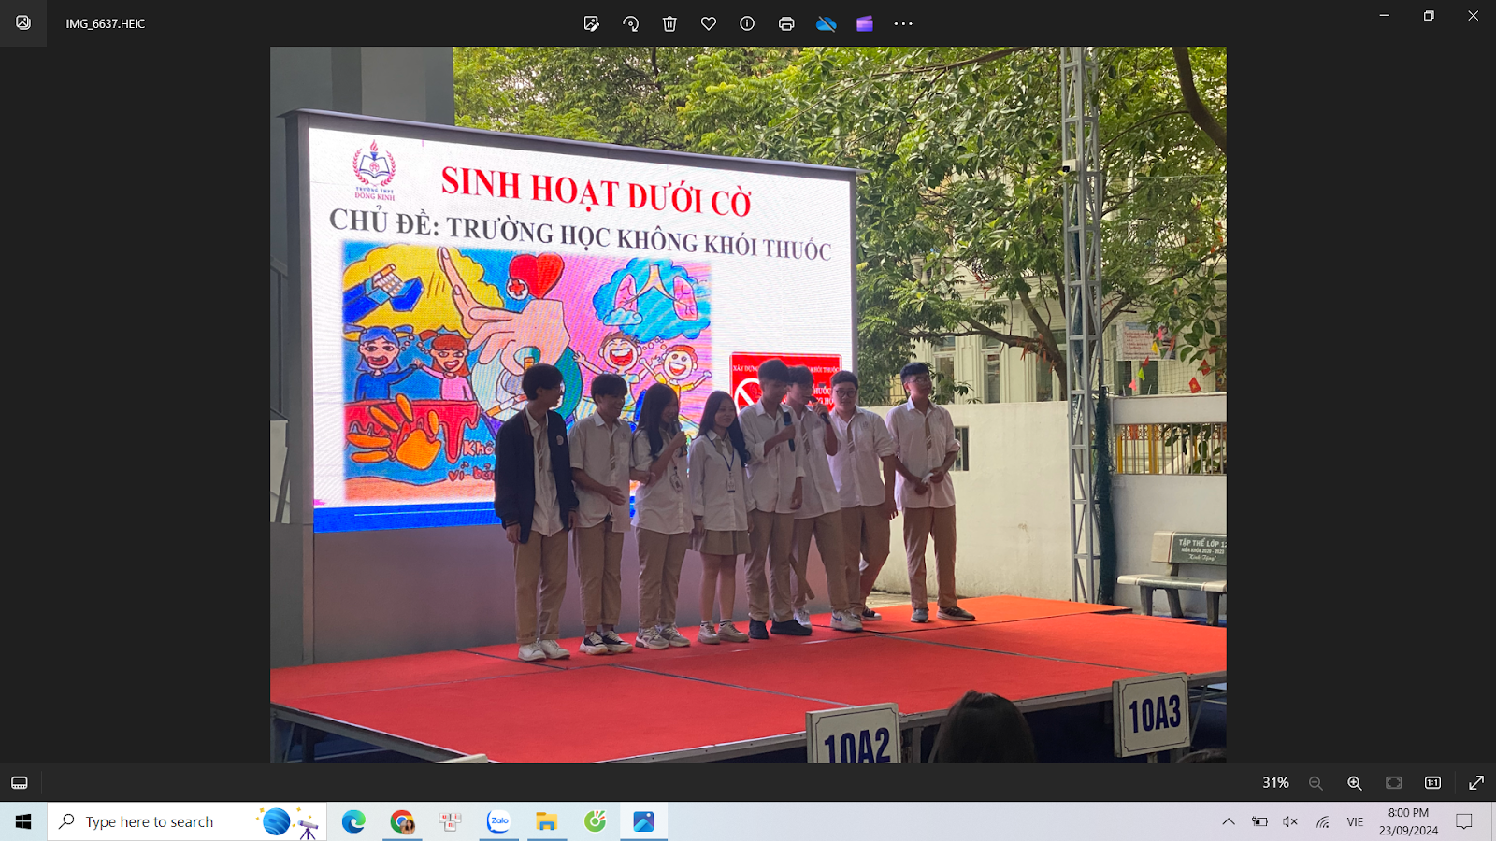
Task: Mark the photo as favorite with the heart
Action: tap(709, 23)
